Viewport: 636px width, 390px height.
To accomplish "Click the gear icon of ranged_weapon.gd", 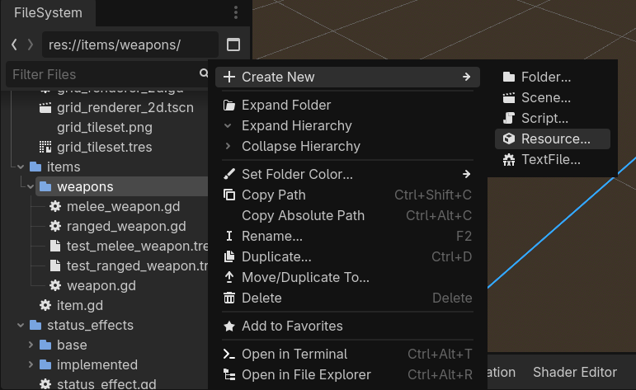I will (x=55, y=226).
